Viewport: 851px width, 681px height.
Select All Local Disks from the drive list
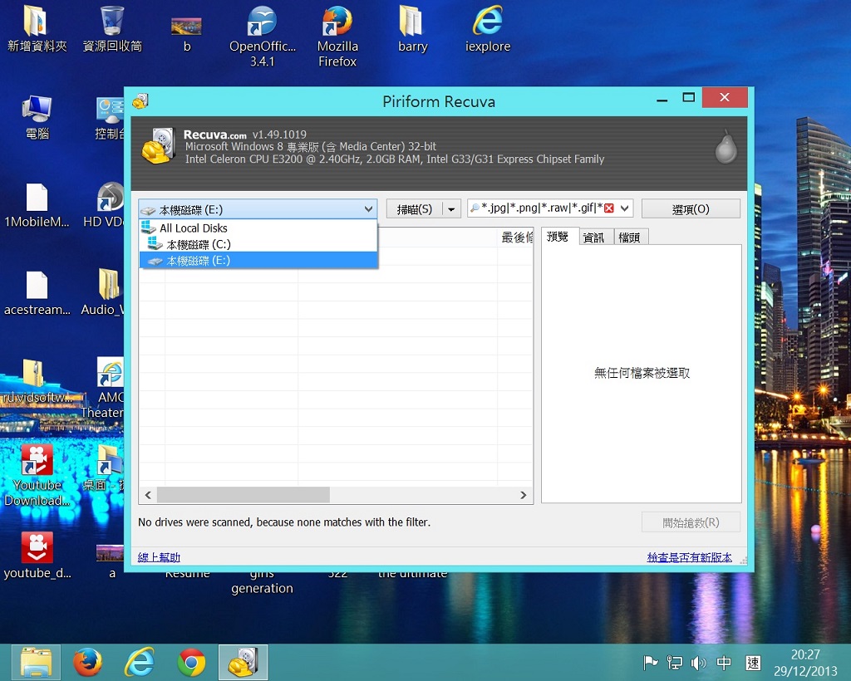258,228
